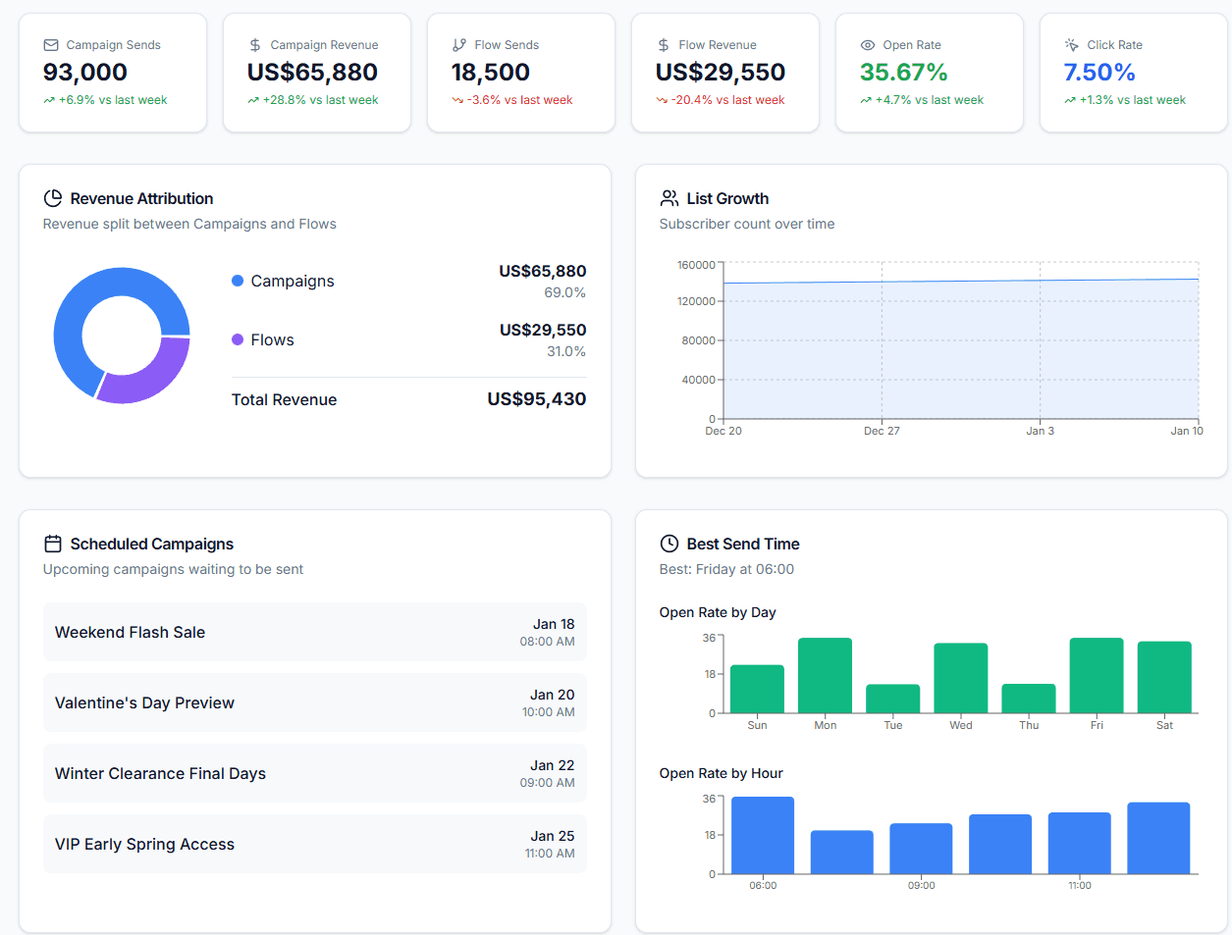The image size is (1232, 935).
Task: Click the flow arrow icon on Flow Sends card
Action: pos(458,44)
